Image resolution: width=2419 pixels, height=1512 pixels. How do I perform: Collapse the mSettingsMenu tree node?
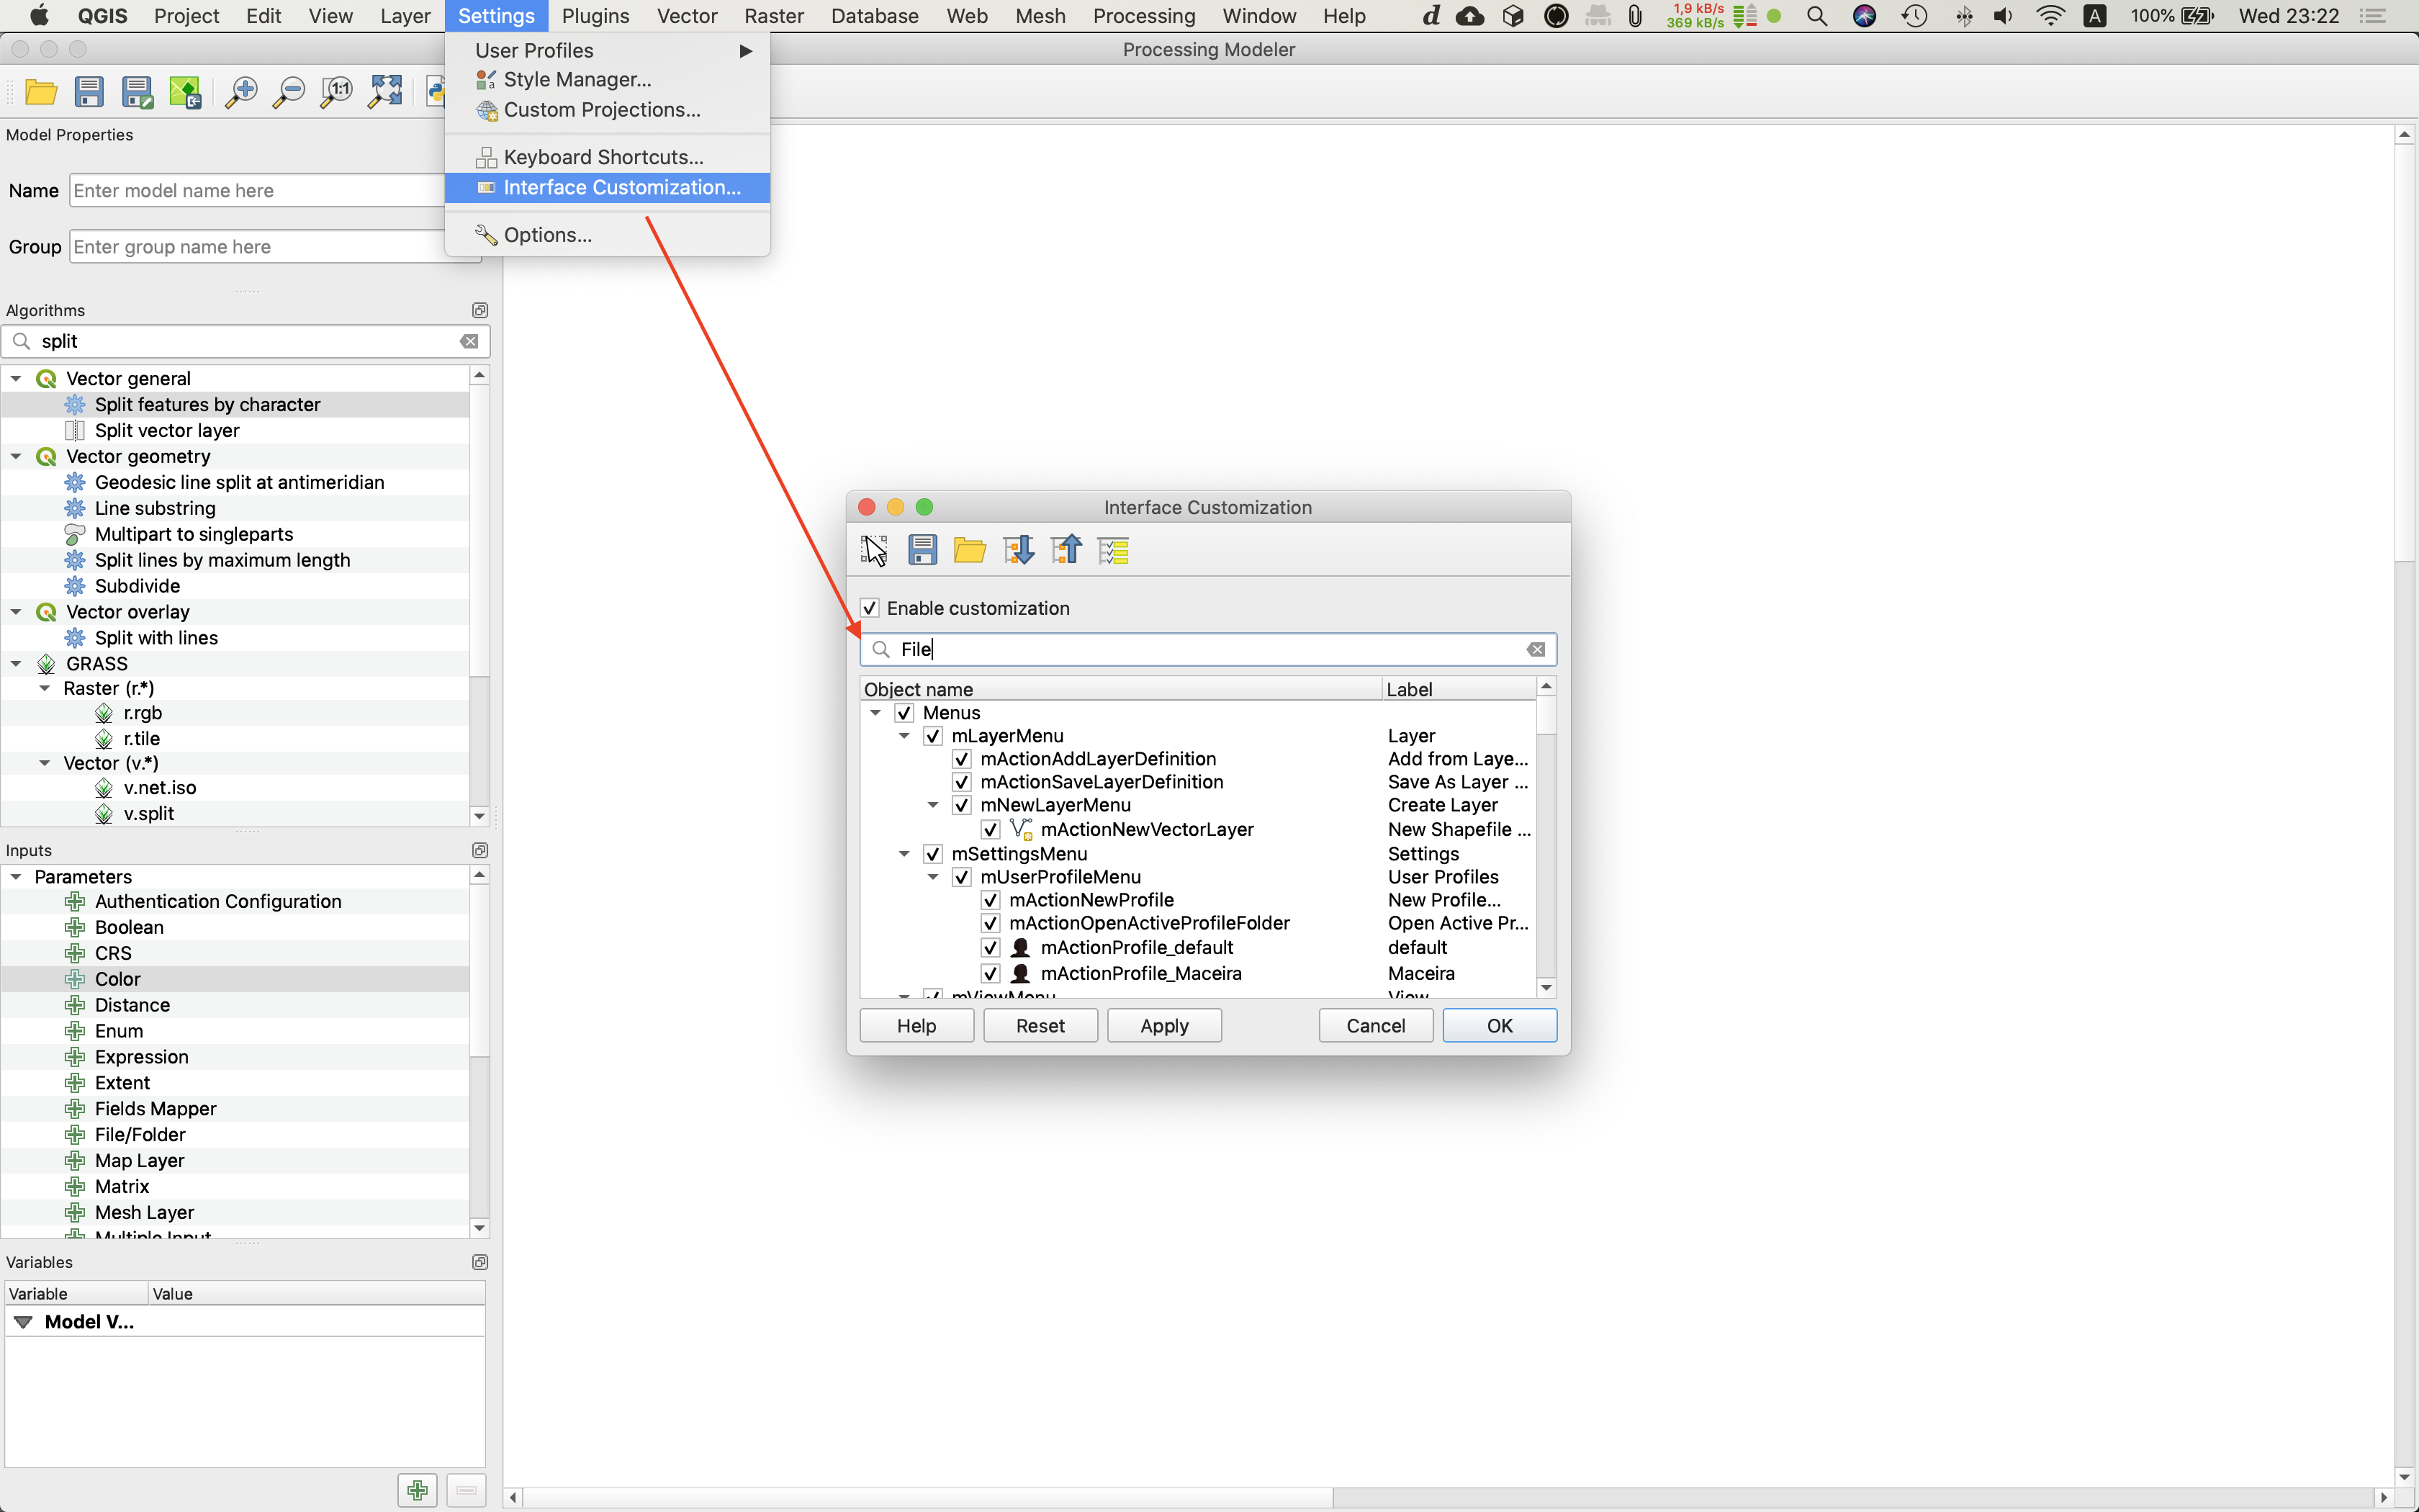904,854
